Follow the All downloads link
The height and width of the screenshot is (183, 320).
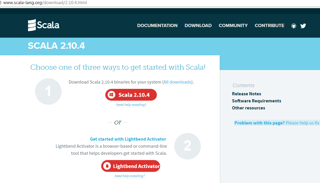tap(177, 82)
